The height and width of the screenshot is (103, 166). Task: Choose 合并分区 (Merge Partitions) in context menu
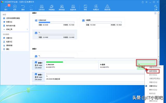click(x=153, y=71)
